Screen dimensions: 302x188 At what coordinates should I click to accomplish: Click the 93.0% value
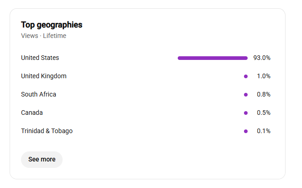[262, 58]
